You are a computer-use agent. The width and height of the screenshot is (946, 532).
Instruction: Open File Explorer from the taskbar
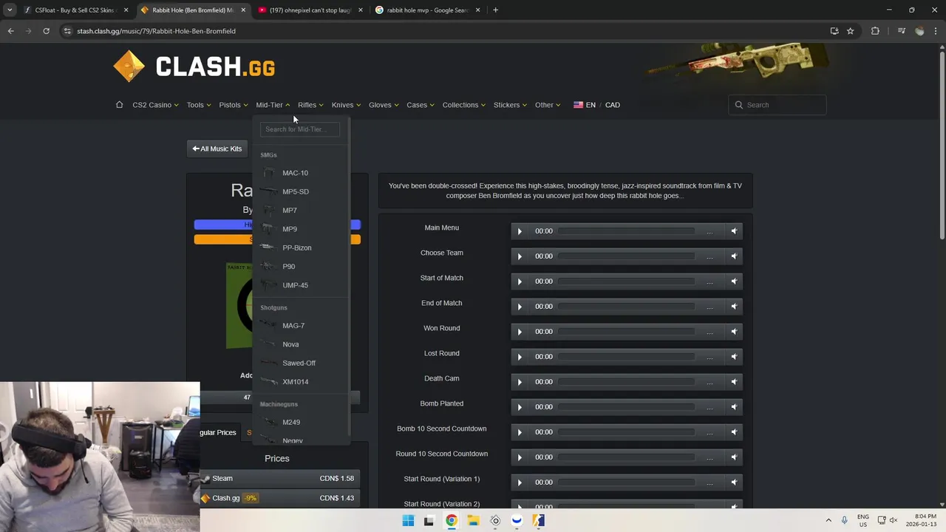(x=473, y=520)
